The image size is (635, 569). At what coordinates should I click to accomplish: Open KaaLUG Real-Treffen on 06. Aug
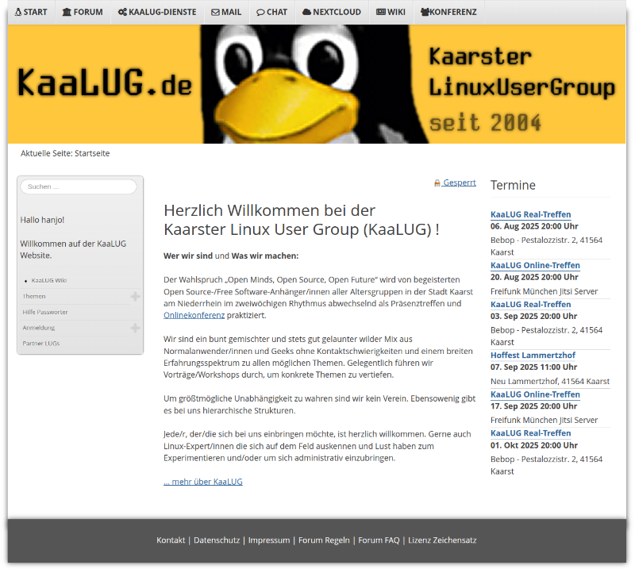tap(530, 214)
